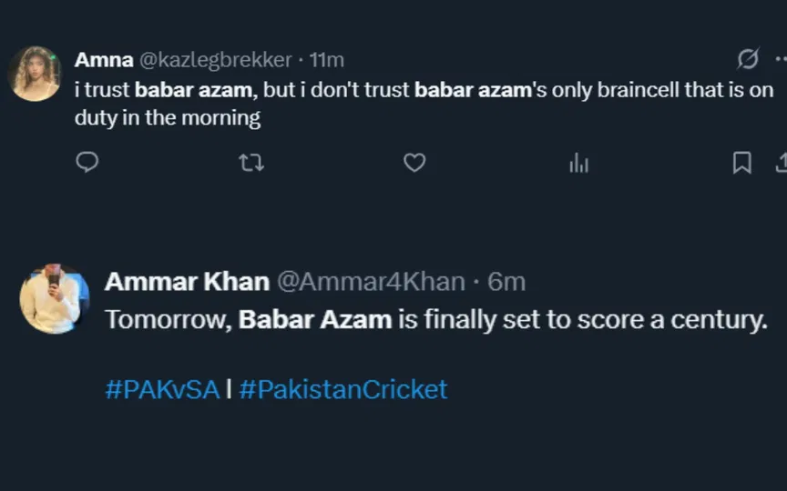The height and width of the screenshot is (491, 787).
Task: Open the #PAKvSA hashtag
Action: (x=162, y=390)
